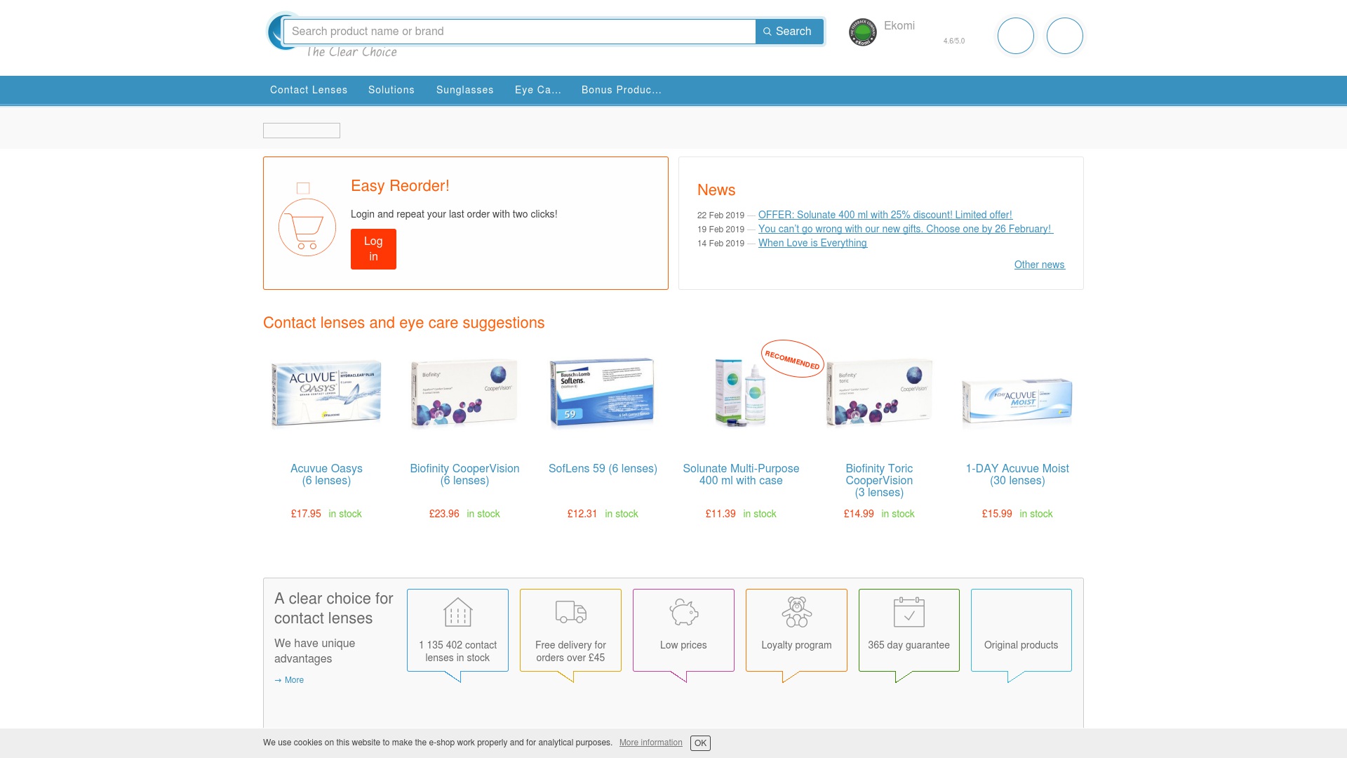1347x758 pixels.
Task: Click the calendar icon for 365 day guarantee
Action: tap(909, 612)
